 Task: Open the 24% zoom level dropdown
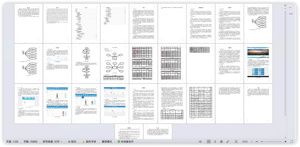pos(247,142)
